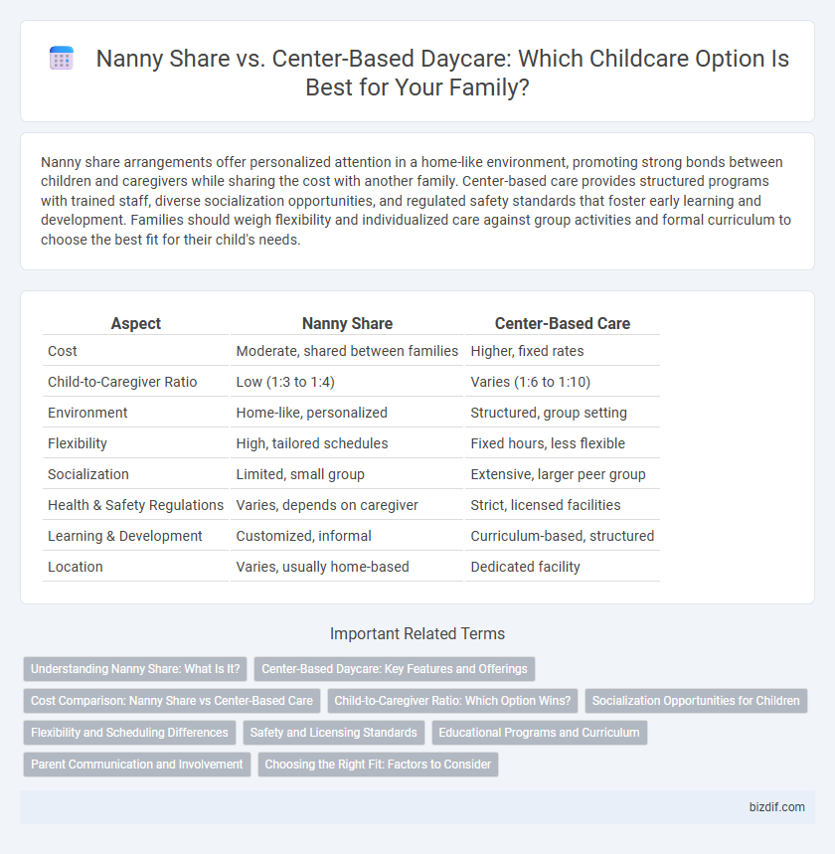Click the intro paragraph about nanny share arrangements
This screenshot has height=854, width=835.
[417, 201]
